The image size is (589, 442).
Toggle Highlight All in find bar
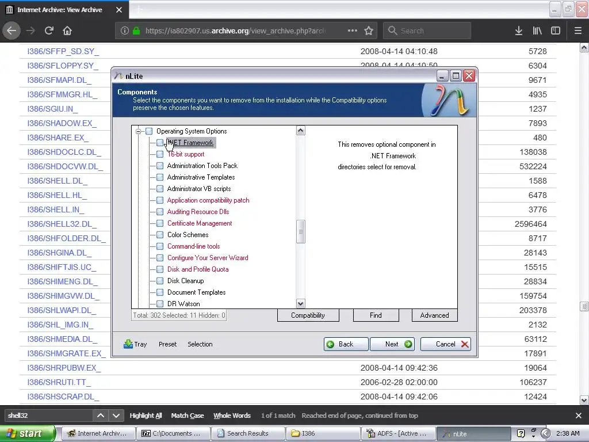(146, 416)
